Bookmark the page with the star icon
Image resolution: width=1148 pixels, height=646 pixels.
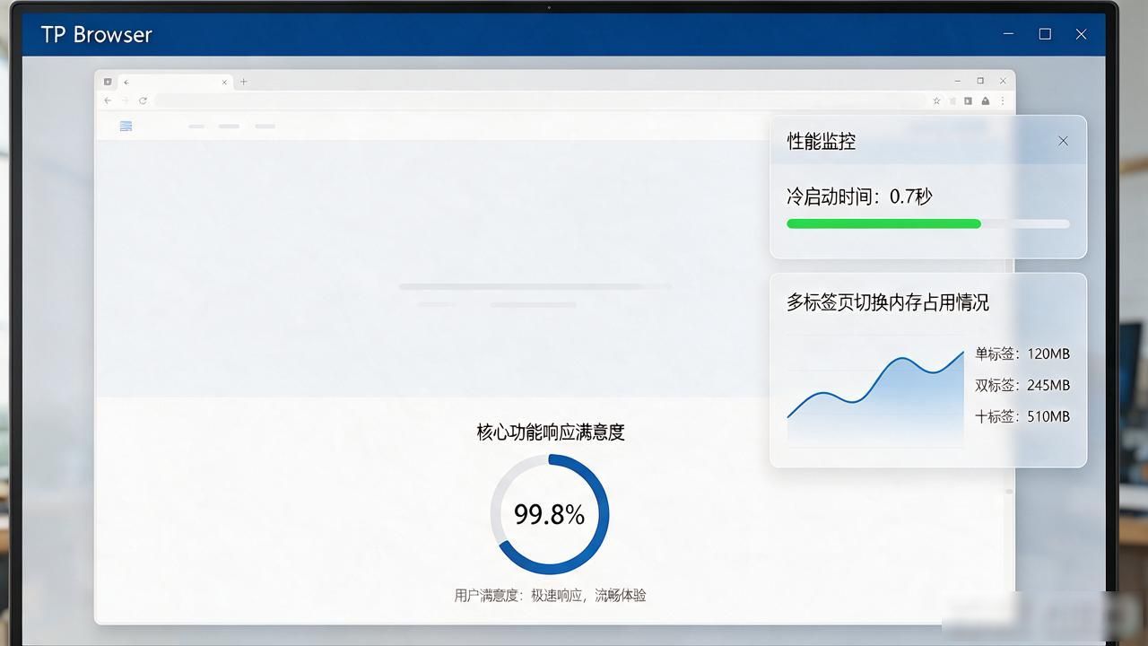tap(936, 101)
